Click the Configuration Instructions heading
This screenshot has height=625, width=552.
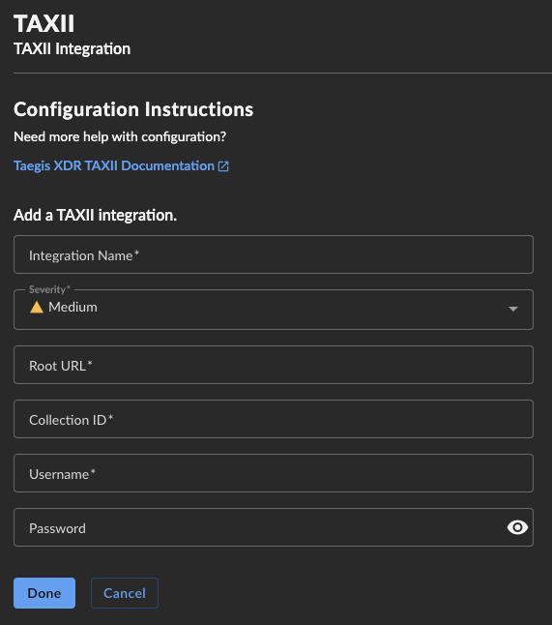(x=133, y=109)
